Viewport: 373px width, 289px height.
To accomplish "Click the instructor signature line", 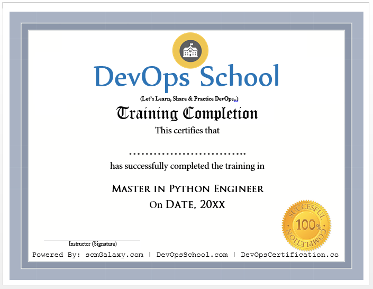I will point(92,240).
